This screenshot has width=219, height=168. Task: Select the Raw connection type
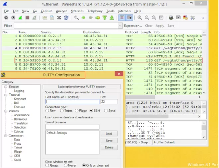click(47, 111)
